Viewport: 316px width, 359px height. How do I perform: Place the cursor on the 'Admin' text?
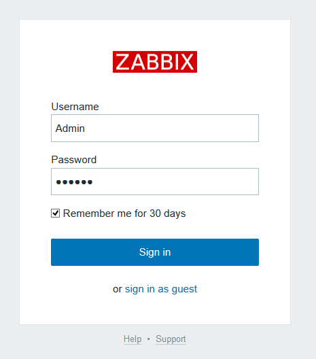click(x=70, y=129)
